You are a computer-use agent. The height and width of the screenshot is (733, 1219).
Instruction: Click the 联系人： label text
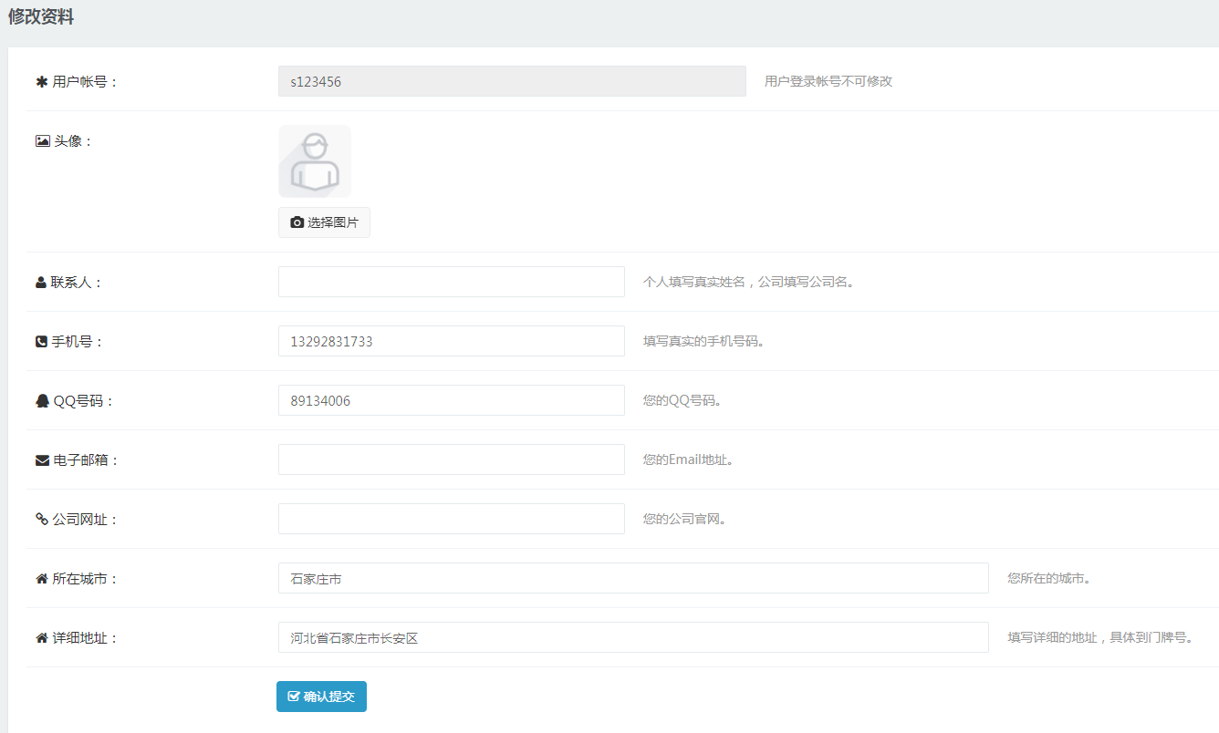point(78,283)
